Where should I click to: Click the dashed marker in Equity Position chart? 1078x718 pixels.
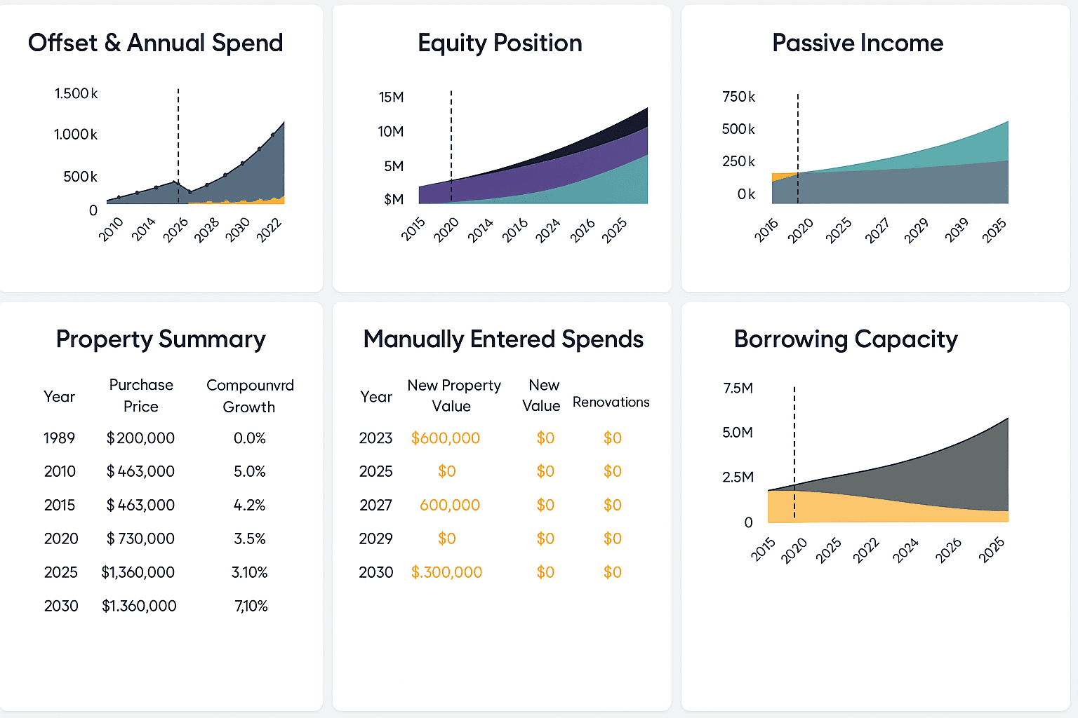coord(451,140)
